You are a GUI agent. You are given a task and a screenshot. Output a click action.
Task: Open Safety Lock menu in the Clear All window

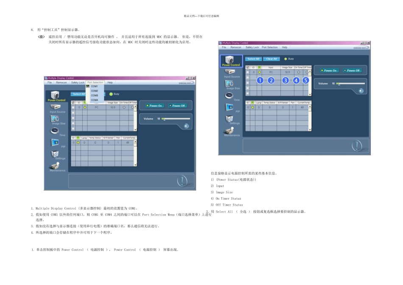tap(252, 47)
